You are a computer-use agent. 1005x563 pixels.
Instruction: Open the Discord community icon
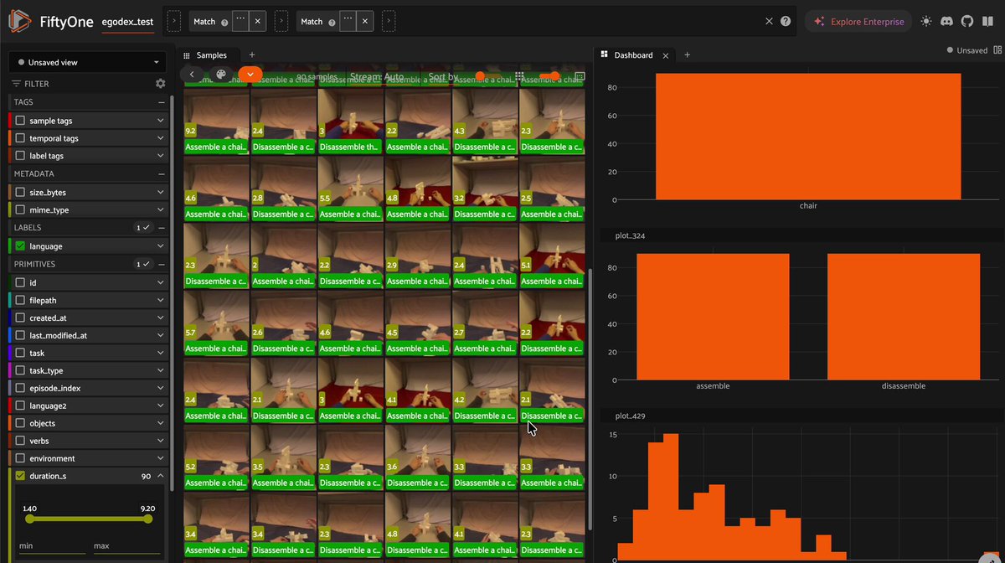click(947, 22)
